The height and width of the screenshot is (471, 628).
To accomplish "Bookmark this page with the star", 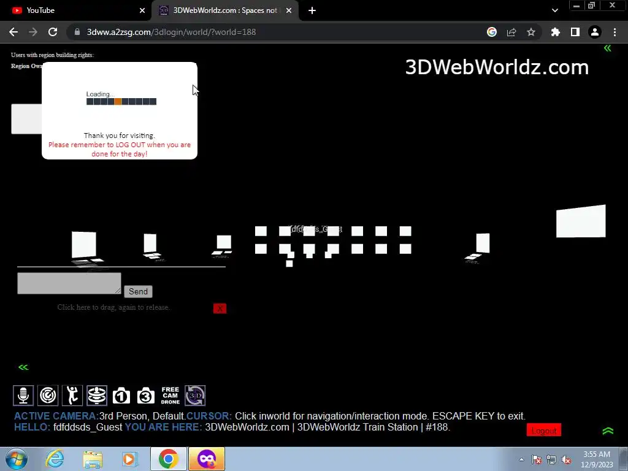I will click(531, 32).
